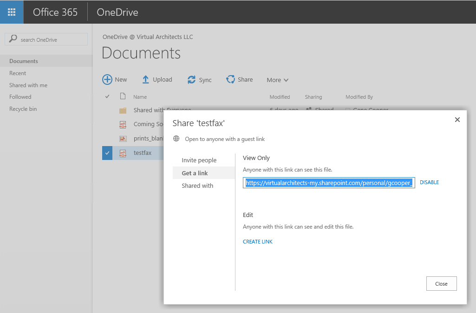Click the Sync button label
Image resolution: width=476 pixels, height=313 pixels.
(205, 80)
